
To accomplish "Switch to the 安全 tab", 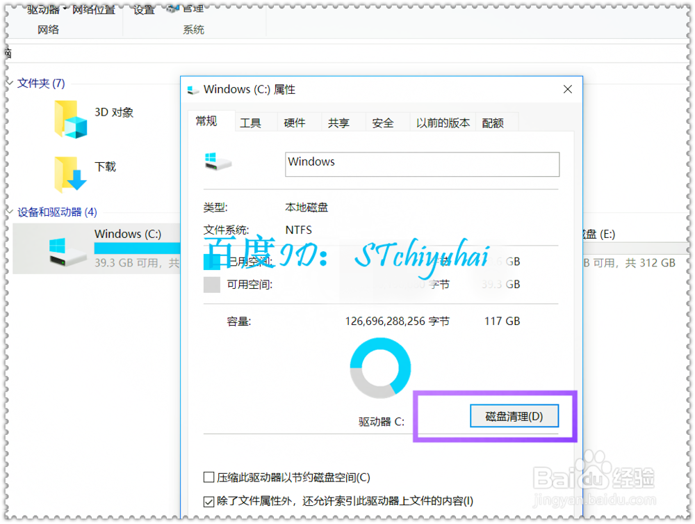I will coord(382,122).
